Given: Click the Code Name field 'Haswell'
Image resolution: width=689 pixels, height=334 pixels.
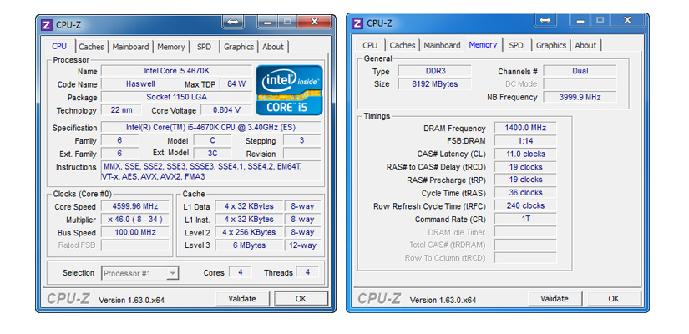Looking at the screenshot, I should pos(140,84).
